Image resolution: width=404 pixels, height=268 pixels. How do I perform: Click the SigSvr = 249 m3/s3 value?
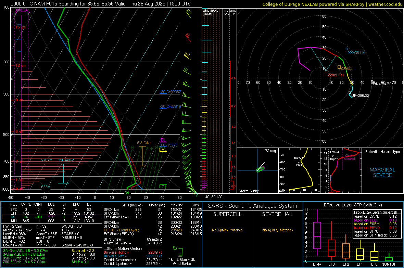77,245
